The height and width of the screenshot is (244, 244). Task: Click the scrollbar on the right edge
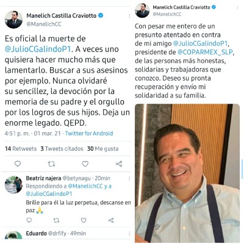[x=242, y=169]
